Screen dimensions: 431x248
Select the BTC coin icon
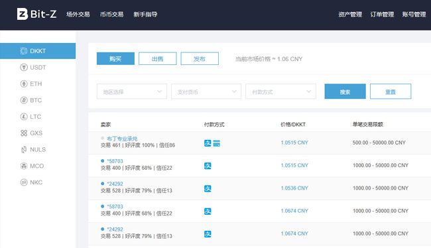coord(24,100)
